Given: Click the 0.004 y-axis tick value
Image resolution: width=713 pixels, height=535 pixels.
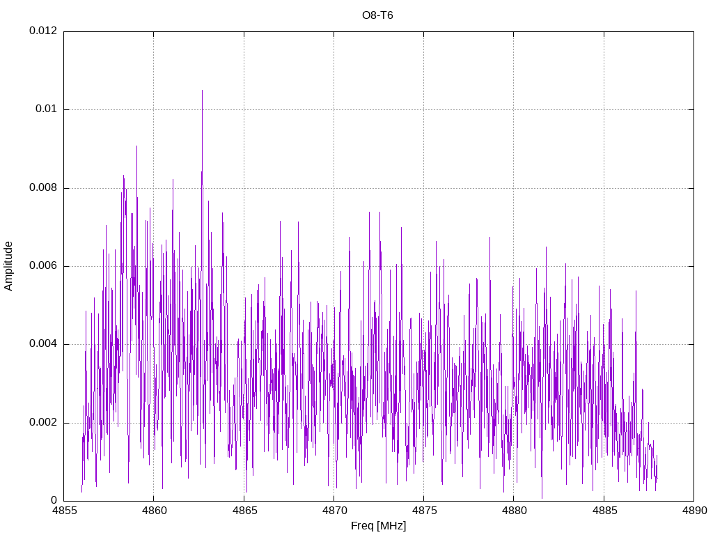Looking at the screenshot, I should click(x=43, y=344).
